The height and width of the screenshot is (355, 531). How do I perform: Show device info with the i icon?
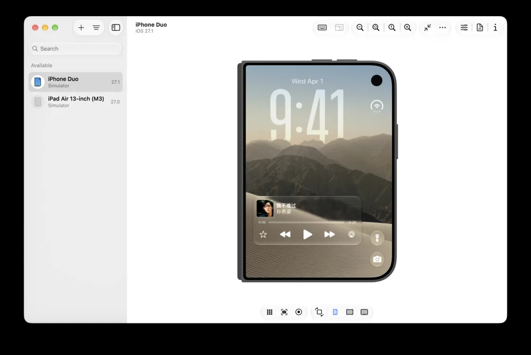(495, 28)
